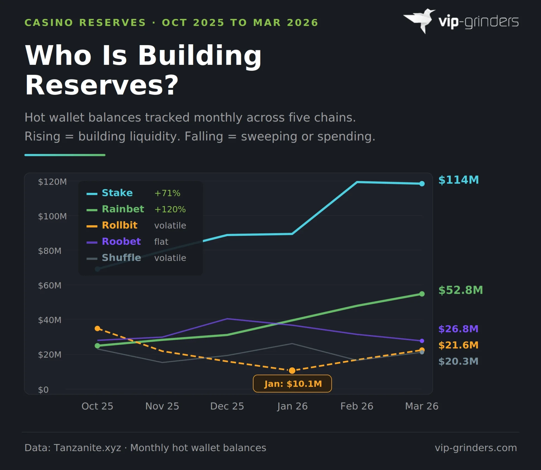Click the $80M y-axis label
The height and width of the screenshot is (470, 541).
[50, 251]
